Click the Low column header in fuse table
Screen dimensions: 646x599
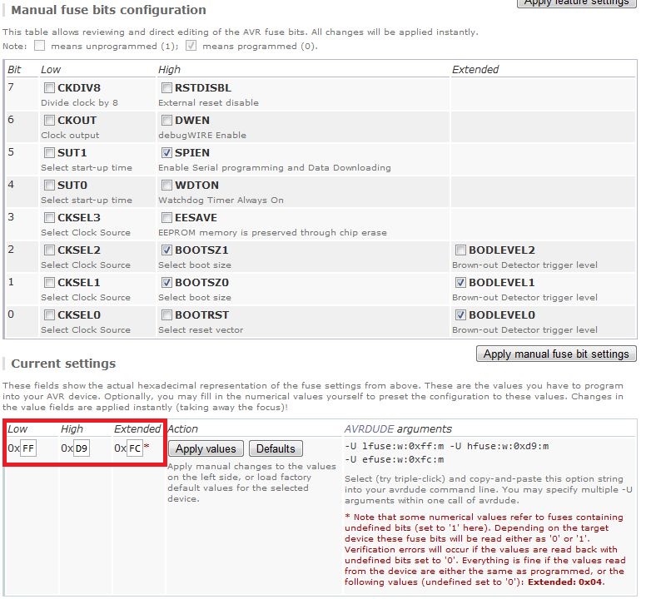tap(51, 70)
